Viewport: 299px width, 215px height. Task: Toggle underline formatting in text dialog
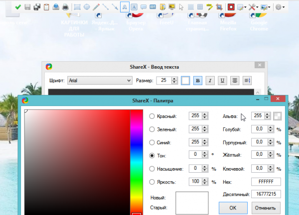[222, 81]
